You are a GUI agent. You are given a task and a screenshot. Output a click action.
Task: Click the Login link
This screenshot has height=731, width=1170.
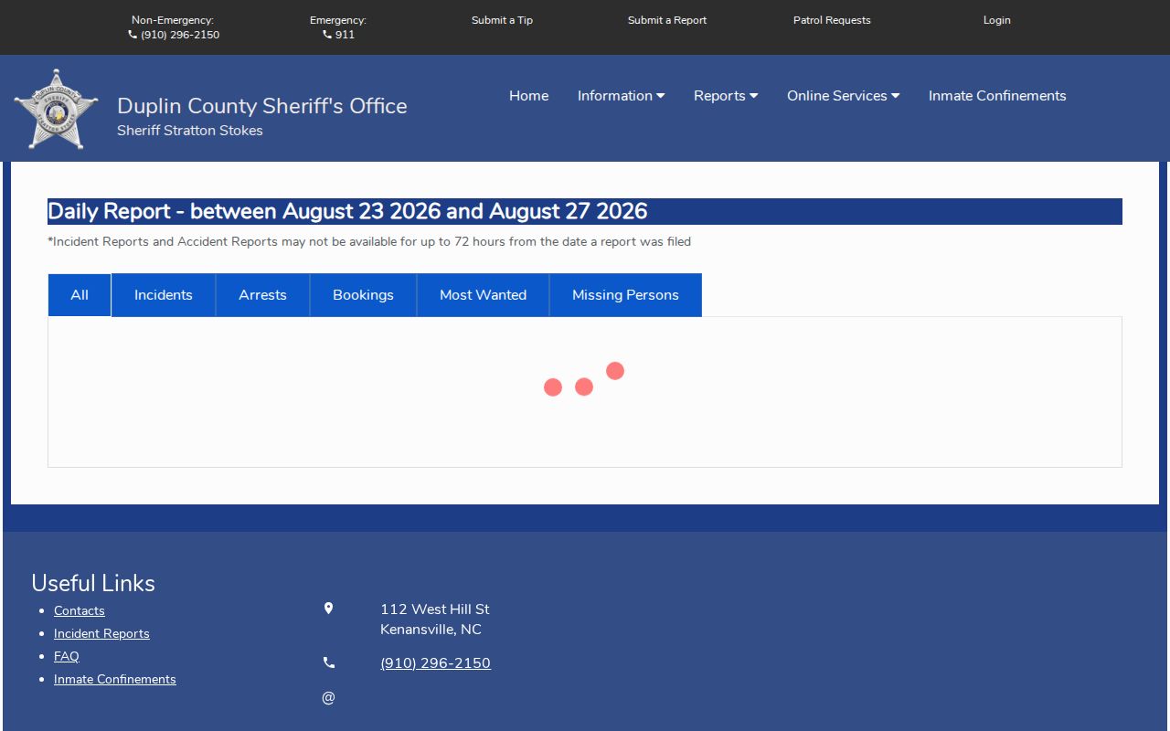tap(997, 20)
